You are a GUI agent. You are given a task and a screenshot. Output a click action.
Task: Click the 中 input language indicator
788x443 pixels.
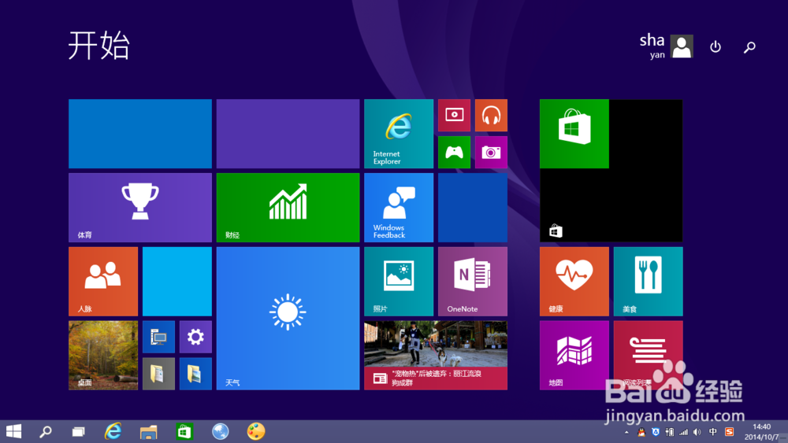(x=713, y=432)
